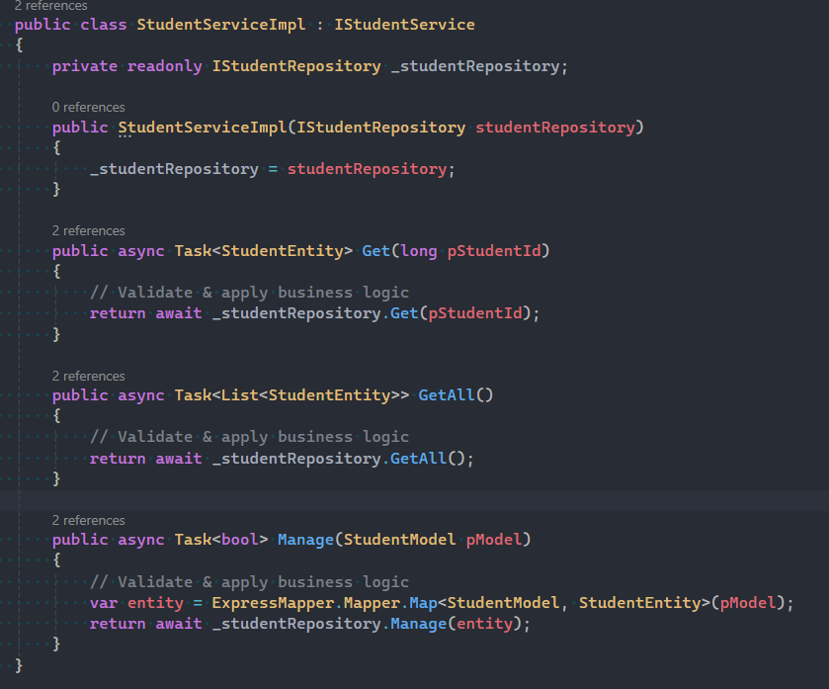The image size is (829, 689).
Task: Click the Task<bool> return type of Manage
Action: [221, 540]
